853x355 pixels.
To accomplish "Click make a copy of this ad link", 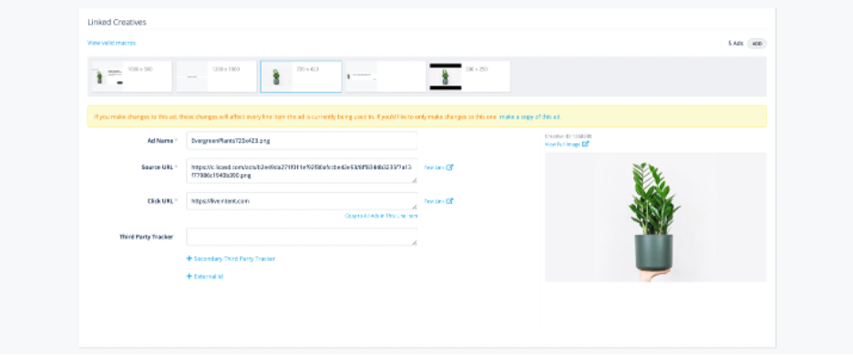I will point(530,117).
